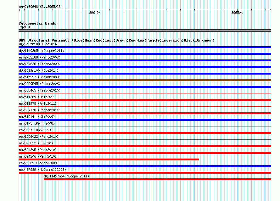The width and height of the screenshot is (280, 201).
Task: Select nsv511369 (Arlt2011) variant label
Action: tap(38, 97)
